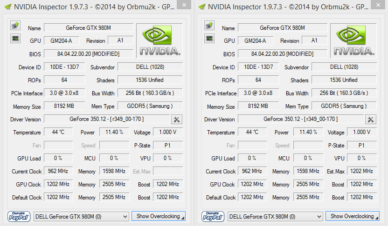Click the Driver Version field in right window
Image resolution: width=388 pixels, height=226 pixels.
click(x=300, y=120)
